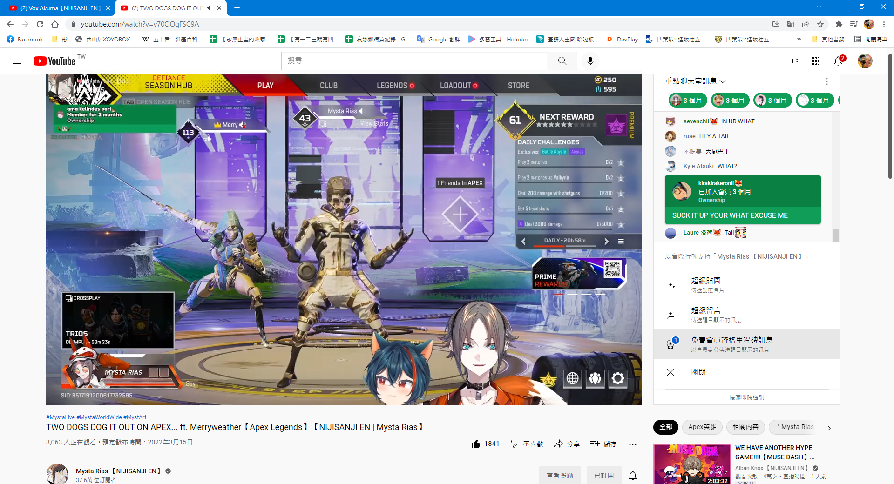Select Mysta Rias filter chip
This screenshot has width=894, height=484.
coord(794,427)
